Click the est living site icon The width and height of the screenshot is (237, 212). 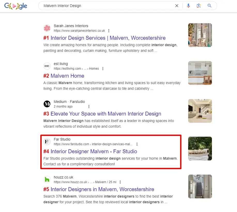click(x=47, y=66)
